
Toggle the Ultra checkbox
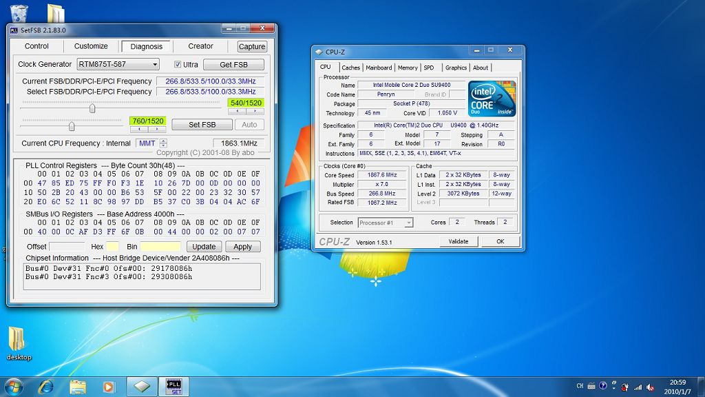tap(178, 64)
